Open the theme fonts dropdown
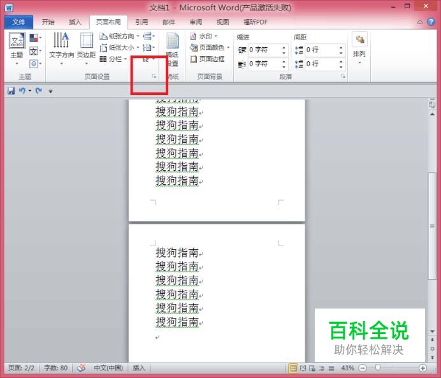 coord(36,51)
